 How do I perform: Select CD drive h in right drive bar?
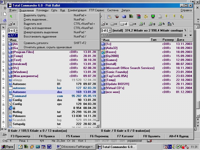pos(161,24)
